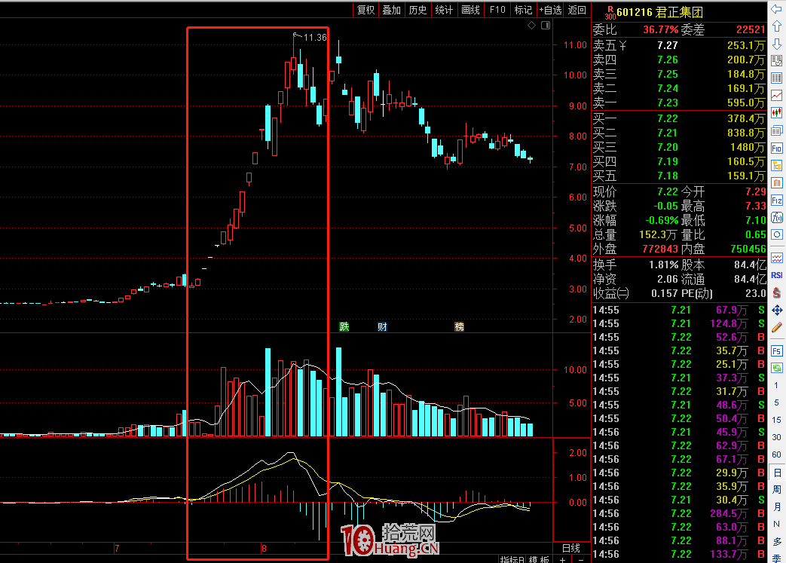Click the stock title 601216 君正集团
Image resolution: width=786 pixels, height=563 pixels.
659,12
